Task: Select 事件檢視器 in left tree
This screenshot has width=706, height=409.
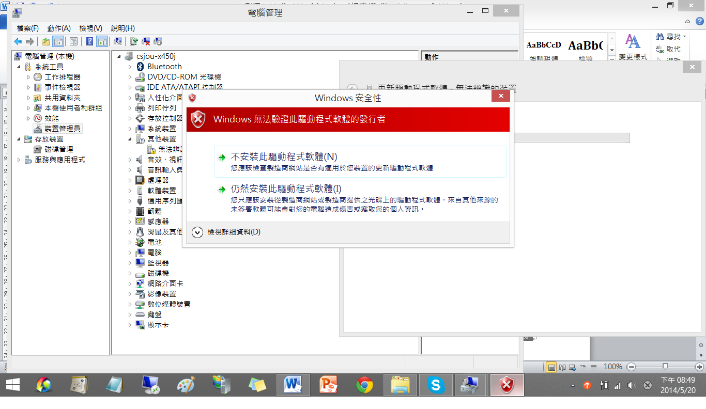Action: (x=57, y=87)
